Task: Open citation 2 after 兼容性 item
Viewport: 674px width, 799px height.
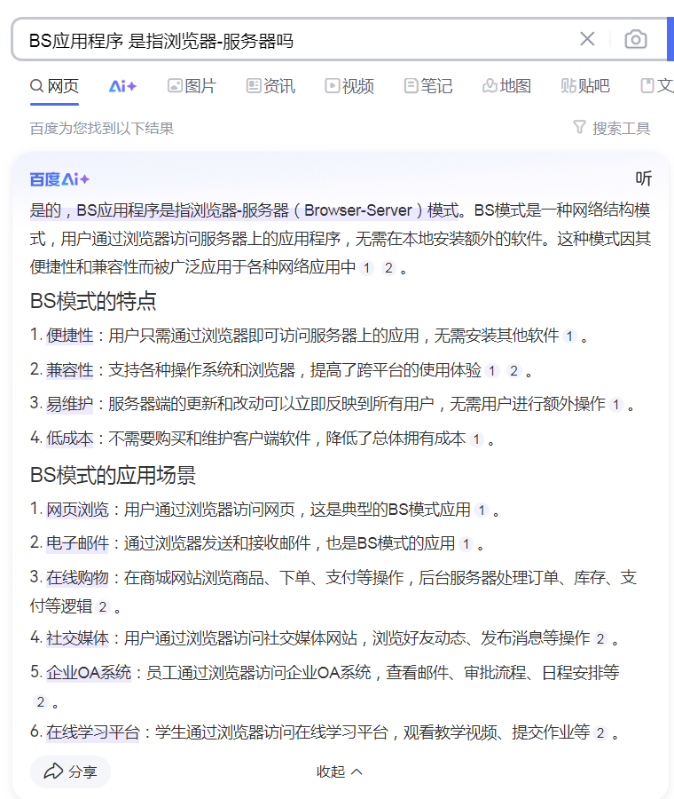Action: pyautogui.click(x=513, y=371)
